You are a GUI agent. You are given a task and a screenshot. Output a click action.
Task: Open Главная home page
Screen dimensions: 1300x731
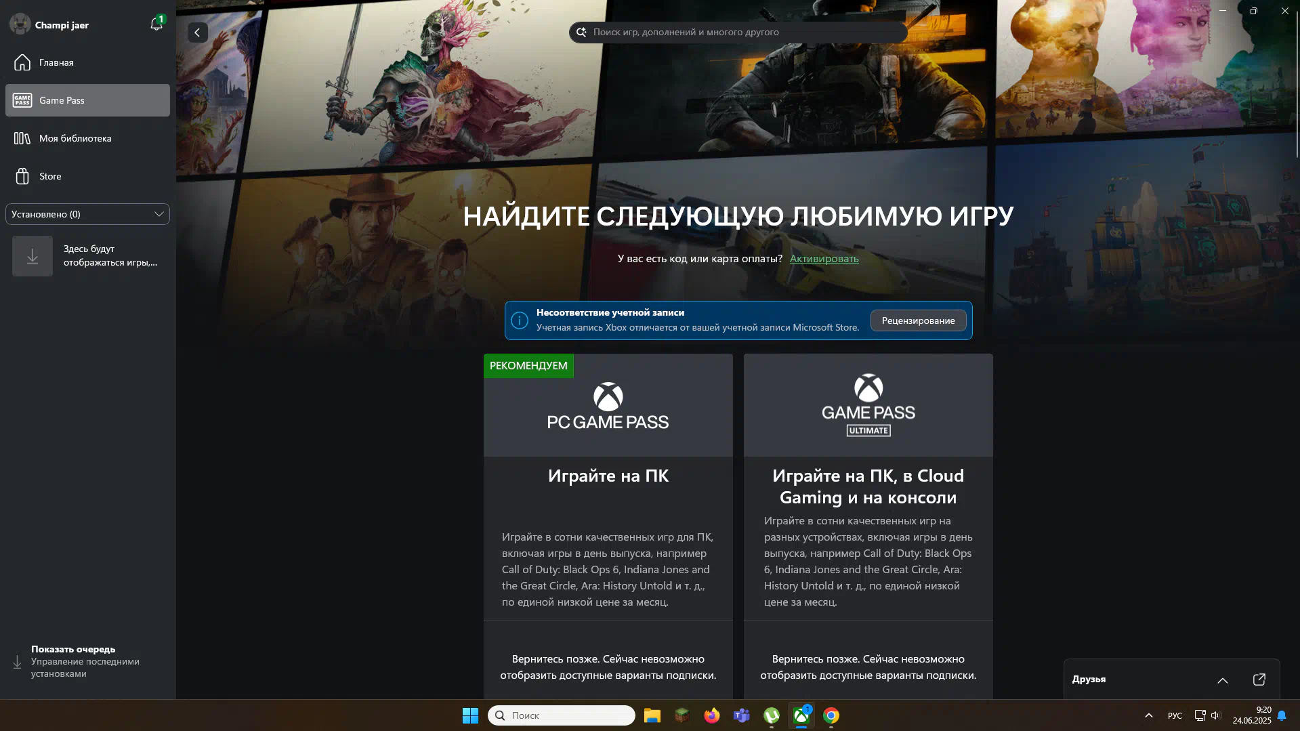tap(87, 62)
